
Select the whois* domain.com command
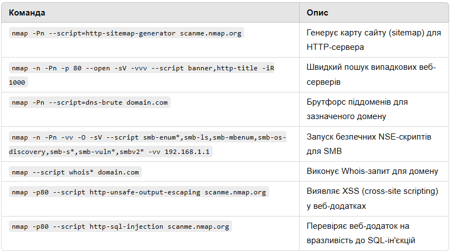(x=75, y=172)
